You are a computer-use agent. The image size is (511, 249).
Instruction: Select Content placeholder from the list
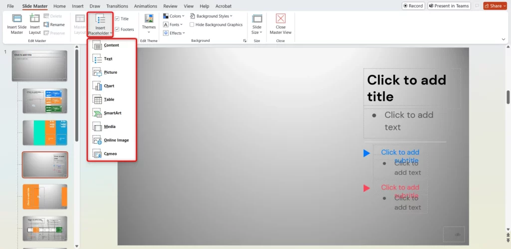111,45
